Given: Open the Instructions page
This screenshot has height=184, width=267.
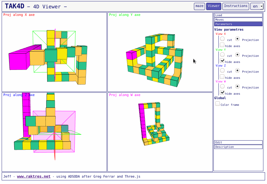Looking at the screenshot, I should (235, 6).
